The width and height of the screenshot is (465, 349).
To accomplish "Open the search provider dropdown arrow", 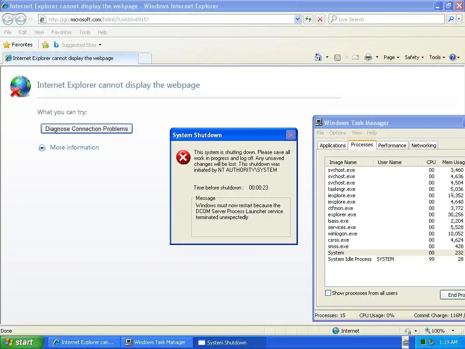I will 459,19.
